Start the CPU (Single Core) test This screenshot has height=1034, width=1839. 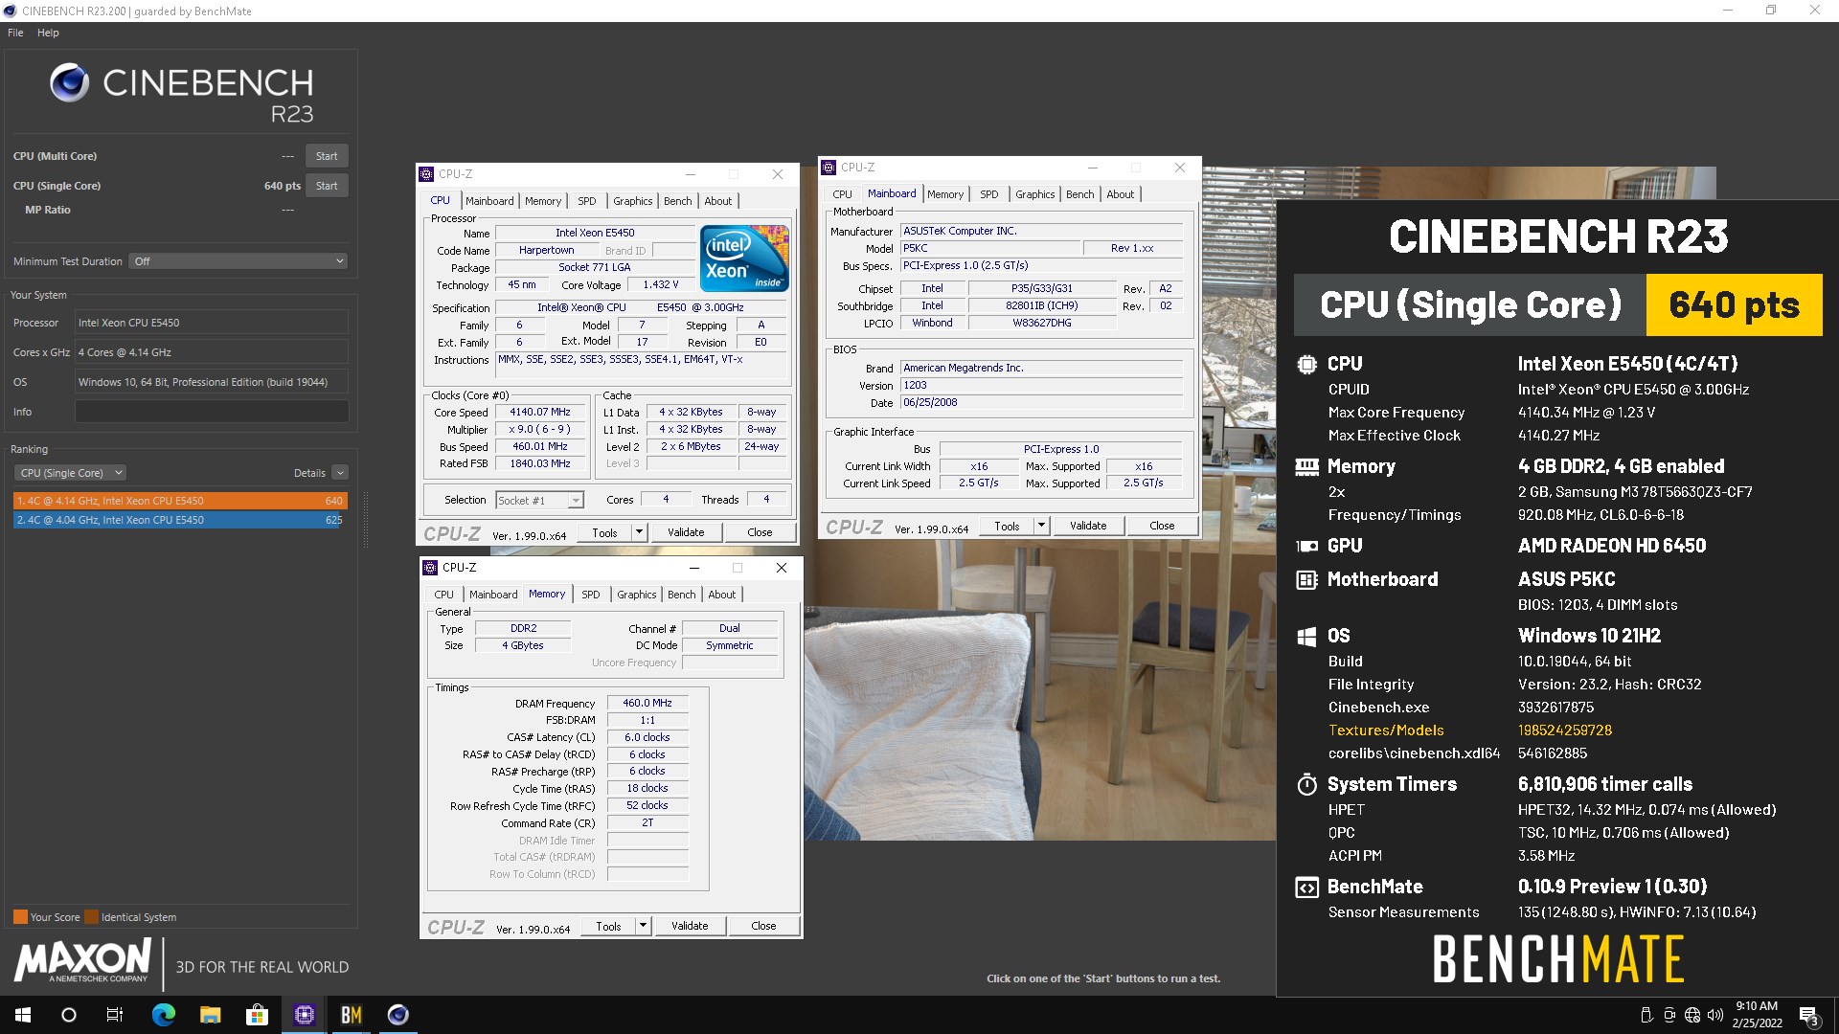[x=327, y=186]
